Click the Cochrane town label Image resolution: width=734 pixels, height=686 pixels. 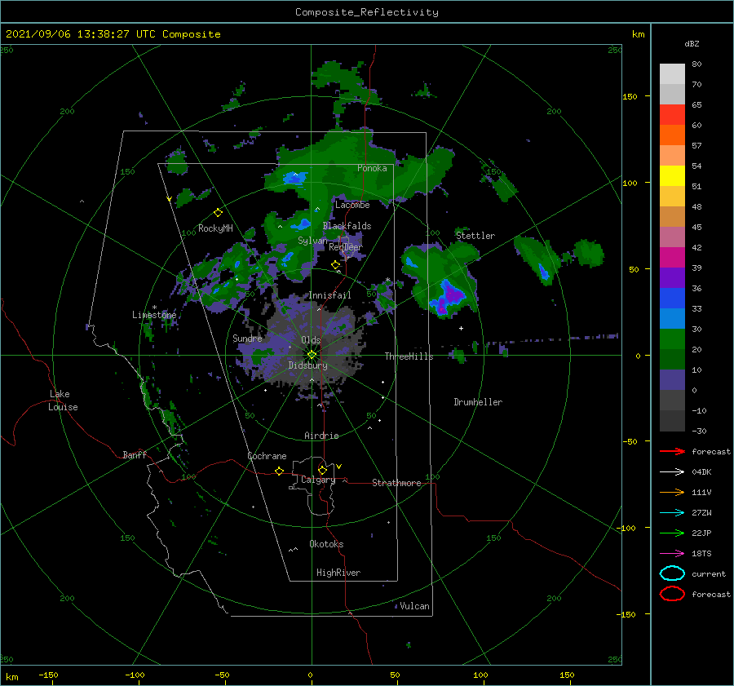[x=267, y=456]
